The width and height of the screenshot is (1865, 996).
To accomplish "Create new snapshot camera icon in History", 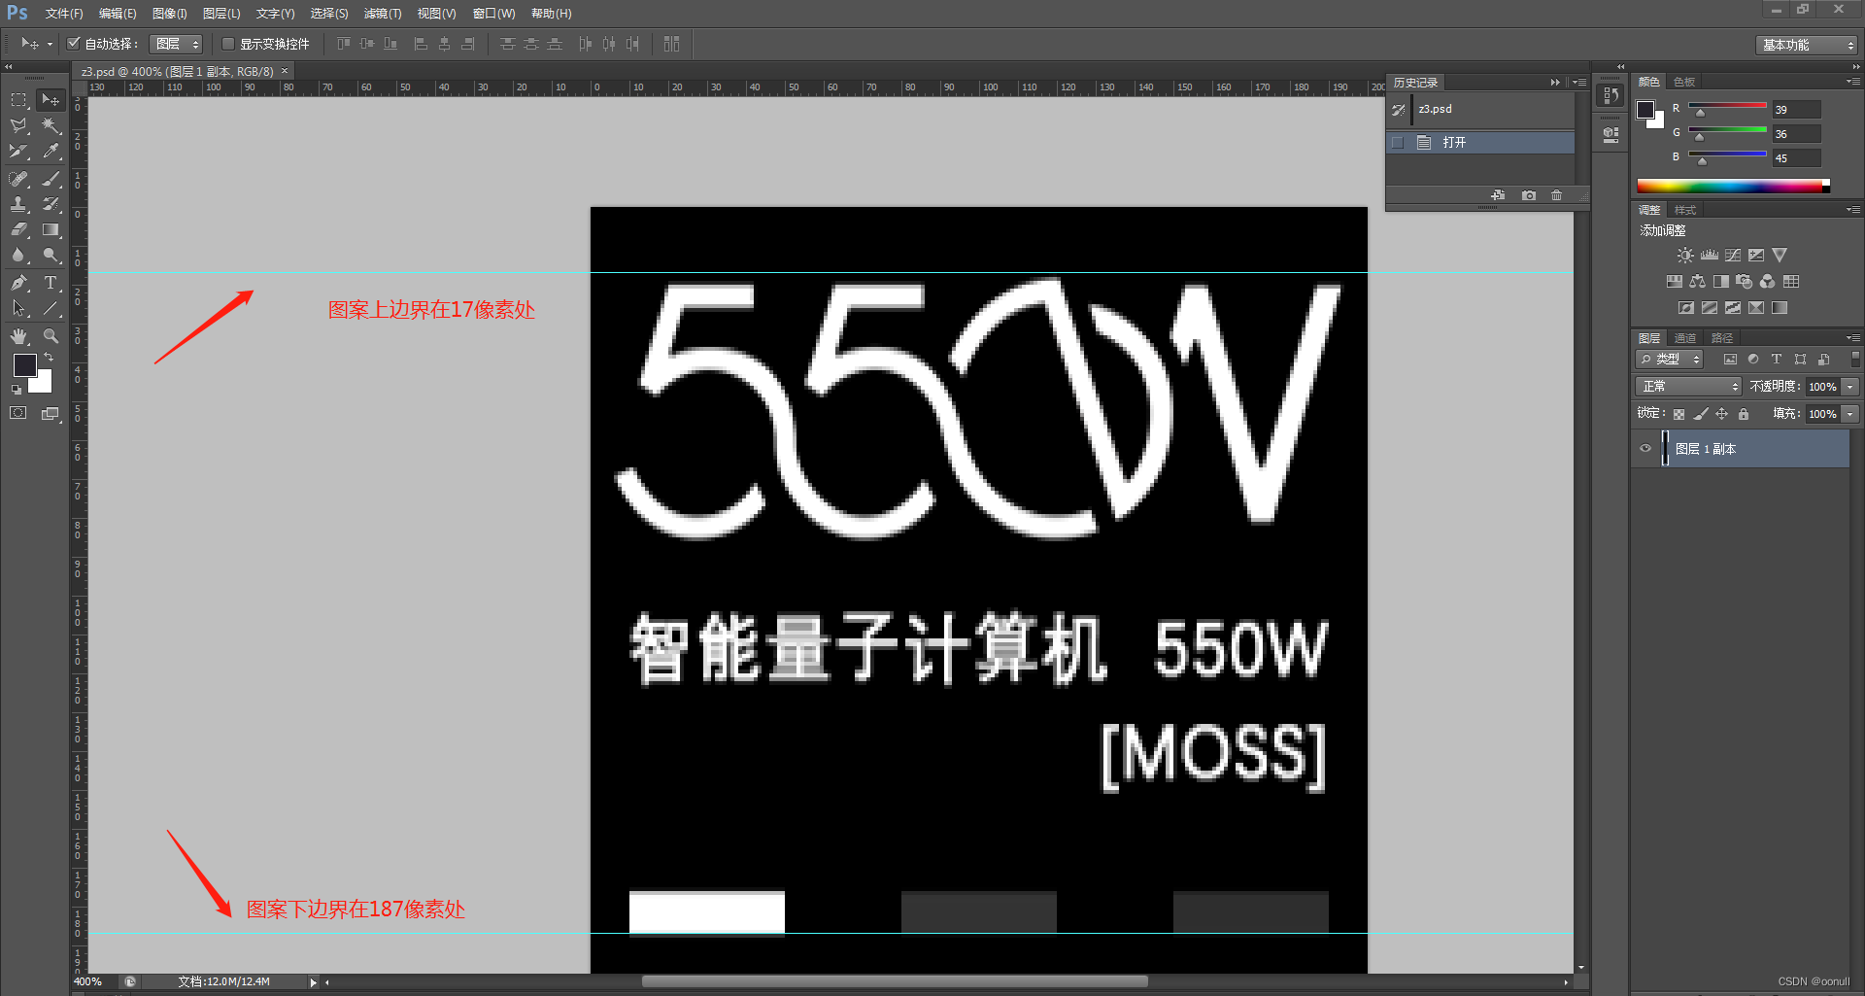I will tap(1529, 195).
